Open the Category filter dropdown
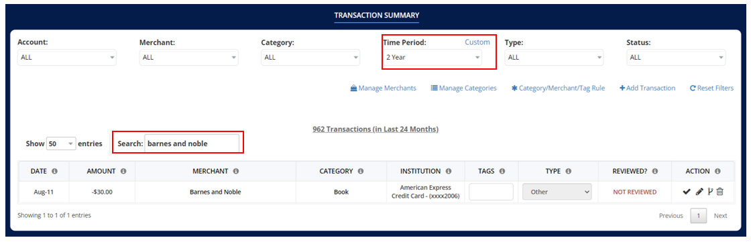 pos(310,58)
